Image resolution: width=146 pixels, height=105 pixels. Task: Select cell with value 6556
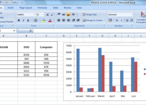26,55
